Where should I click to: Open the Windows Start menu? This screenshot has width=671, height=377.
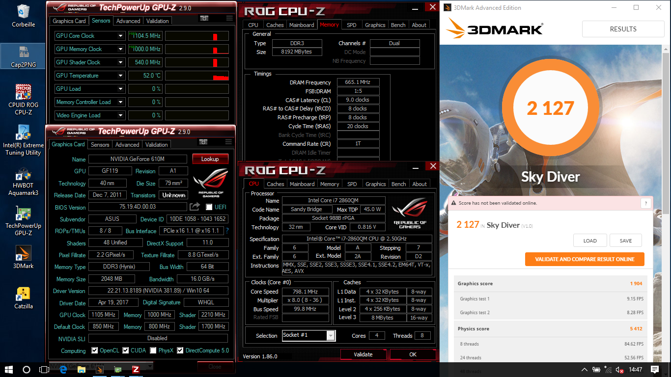pos(8,369)
